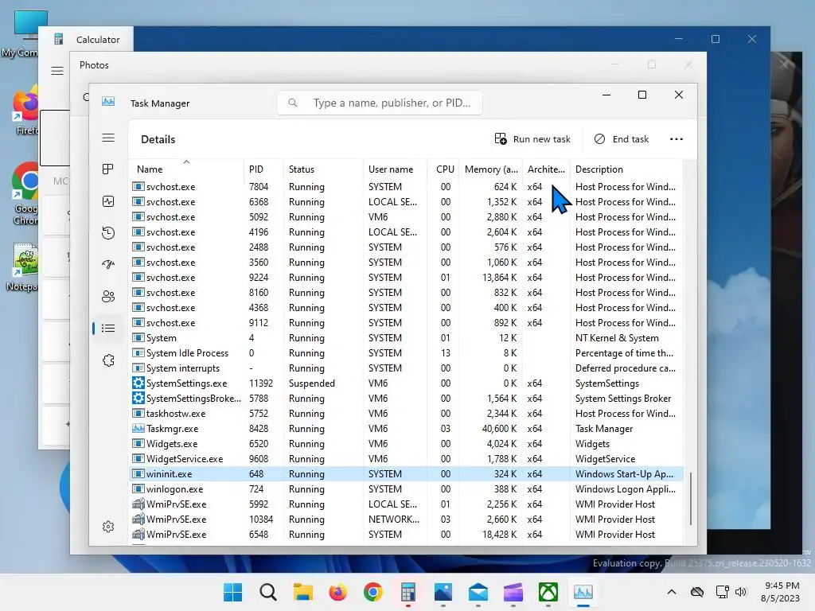Open the Xbox app on taskbar
The height and width of the screenshot is (611, 815).
click(x=548, y=592)
